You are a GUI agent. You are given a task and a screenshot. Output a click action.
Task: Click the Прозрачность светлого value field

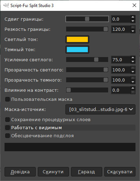[x=121, y=70]
